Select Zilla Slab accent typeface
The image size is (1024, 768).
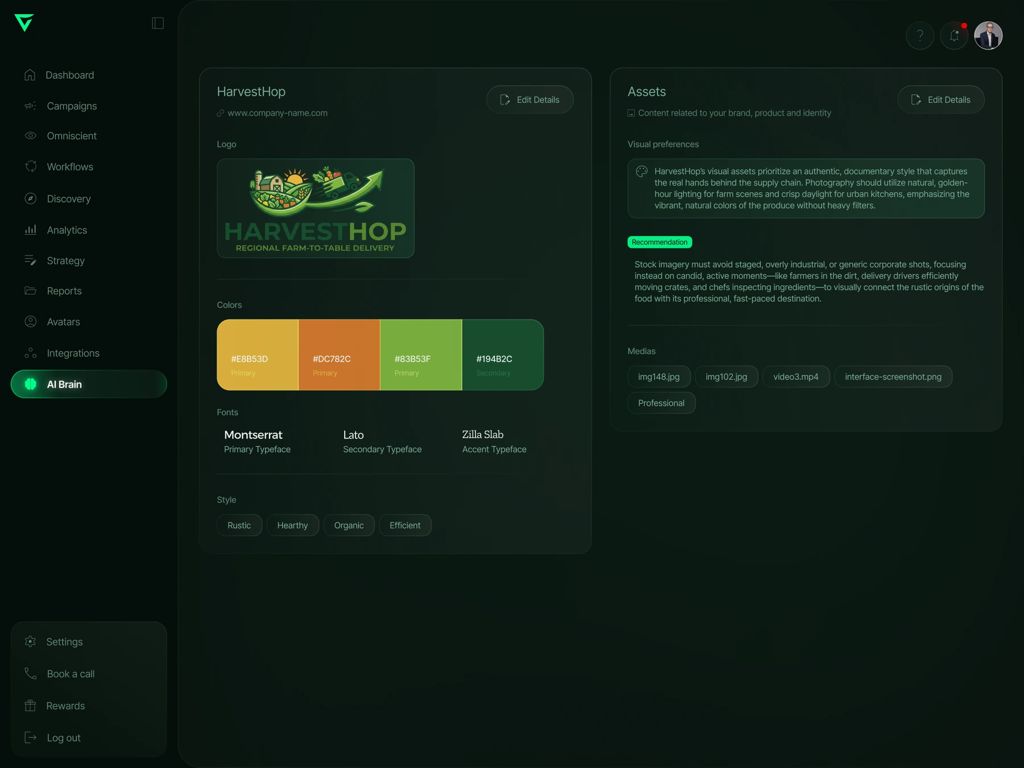coord(494,441)
